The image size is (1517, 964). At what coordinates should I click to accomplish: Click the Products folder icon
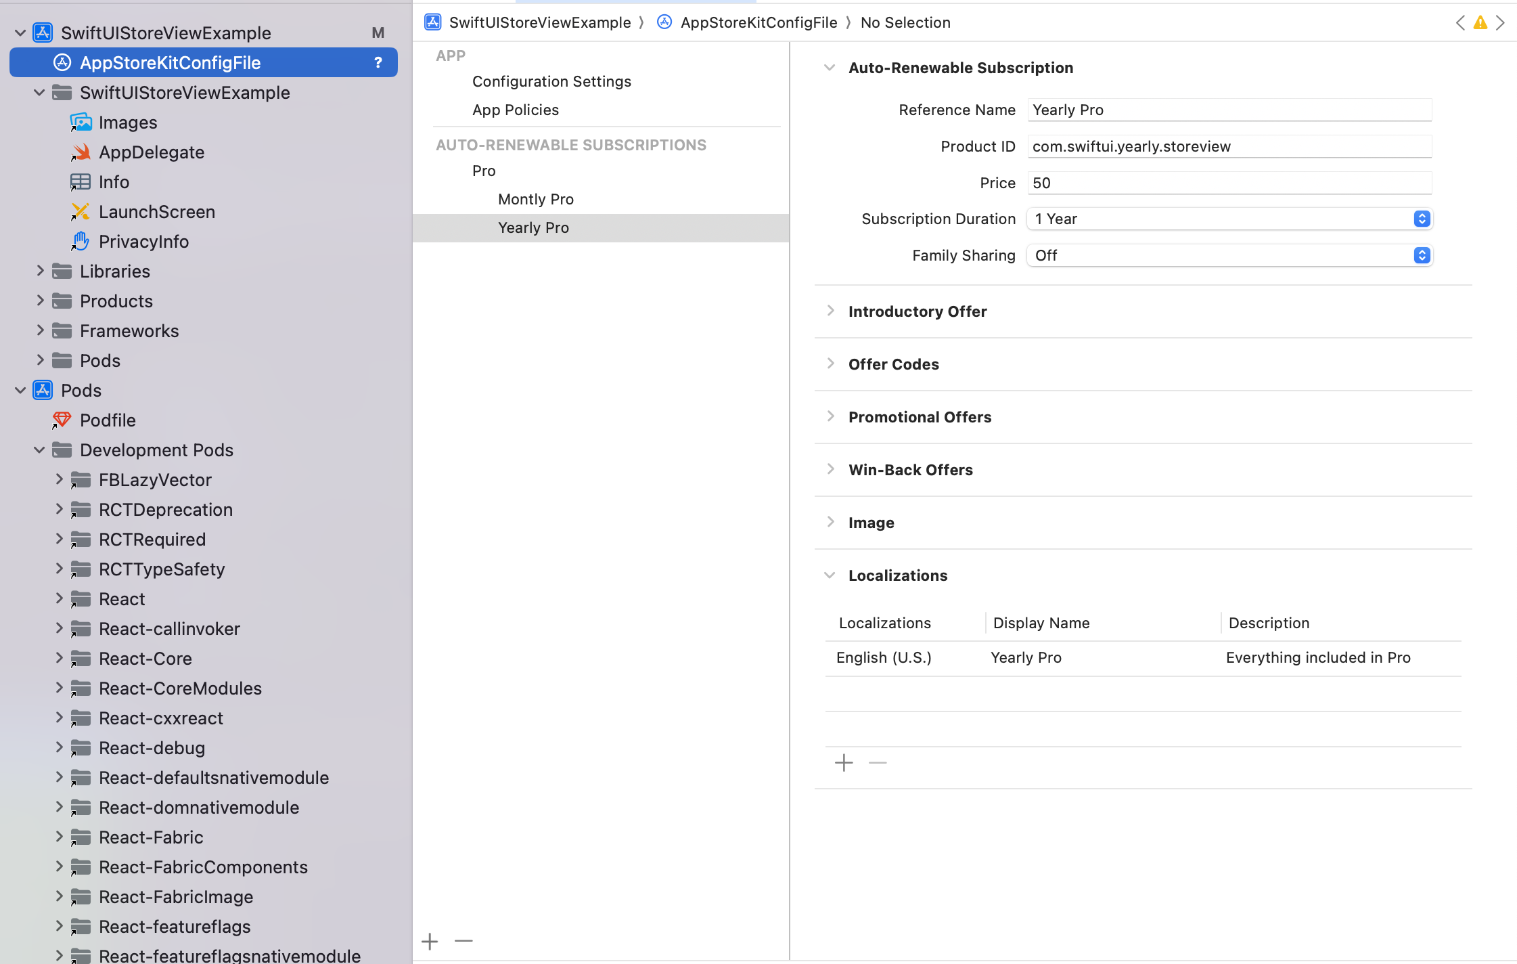click(62, 301)
